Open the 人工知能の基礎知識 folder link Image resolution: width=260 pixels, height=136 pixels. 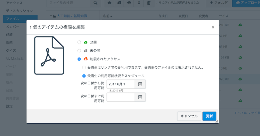(x=72, y=16)
